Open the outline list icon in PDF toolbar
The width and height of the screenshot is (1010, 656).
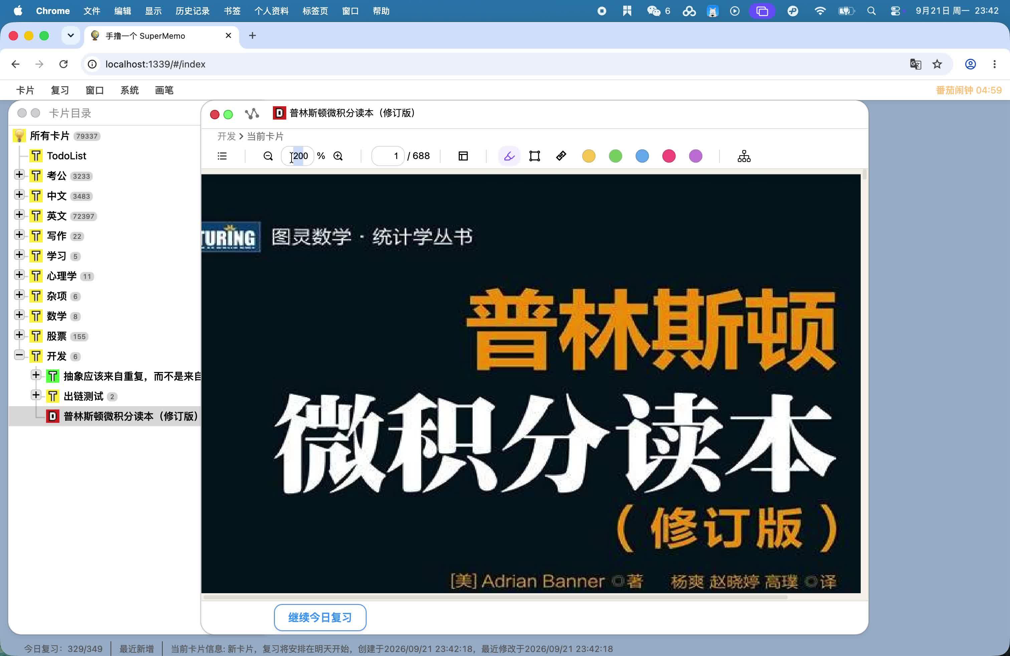222,156
